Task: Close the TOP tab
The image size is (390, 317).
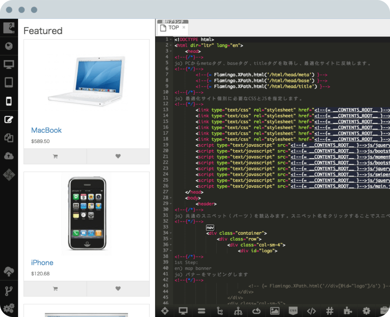Action: [x=184, y=27]
